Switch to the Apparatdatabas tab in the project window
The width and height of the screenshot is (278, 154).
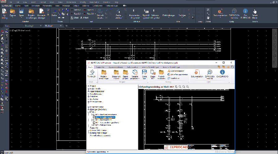click(116, 67)
